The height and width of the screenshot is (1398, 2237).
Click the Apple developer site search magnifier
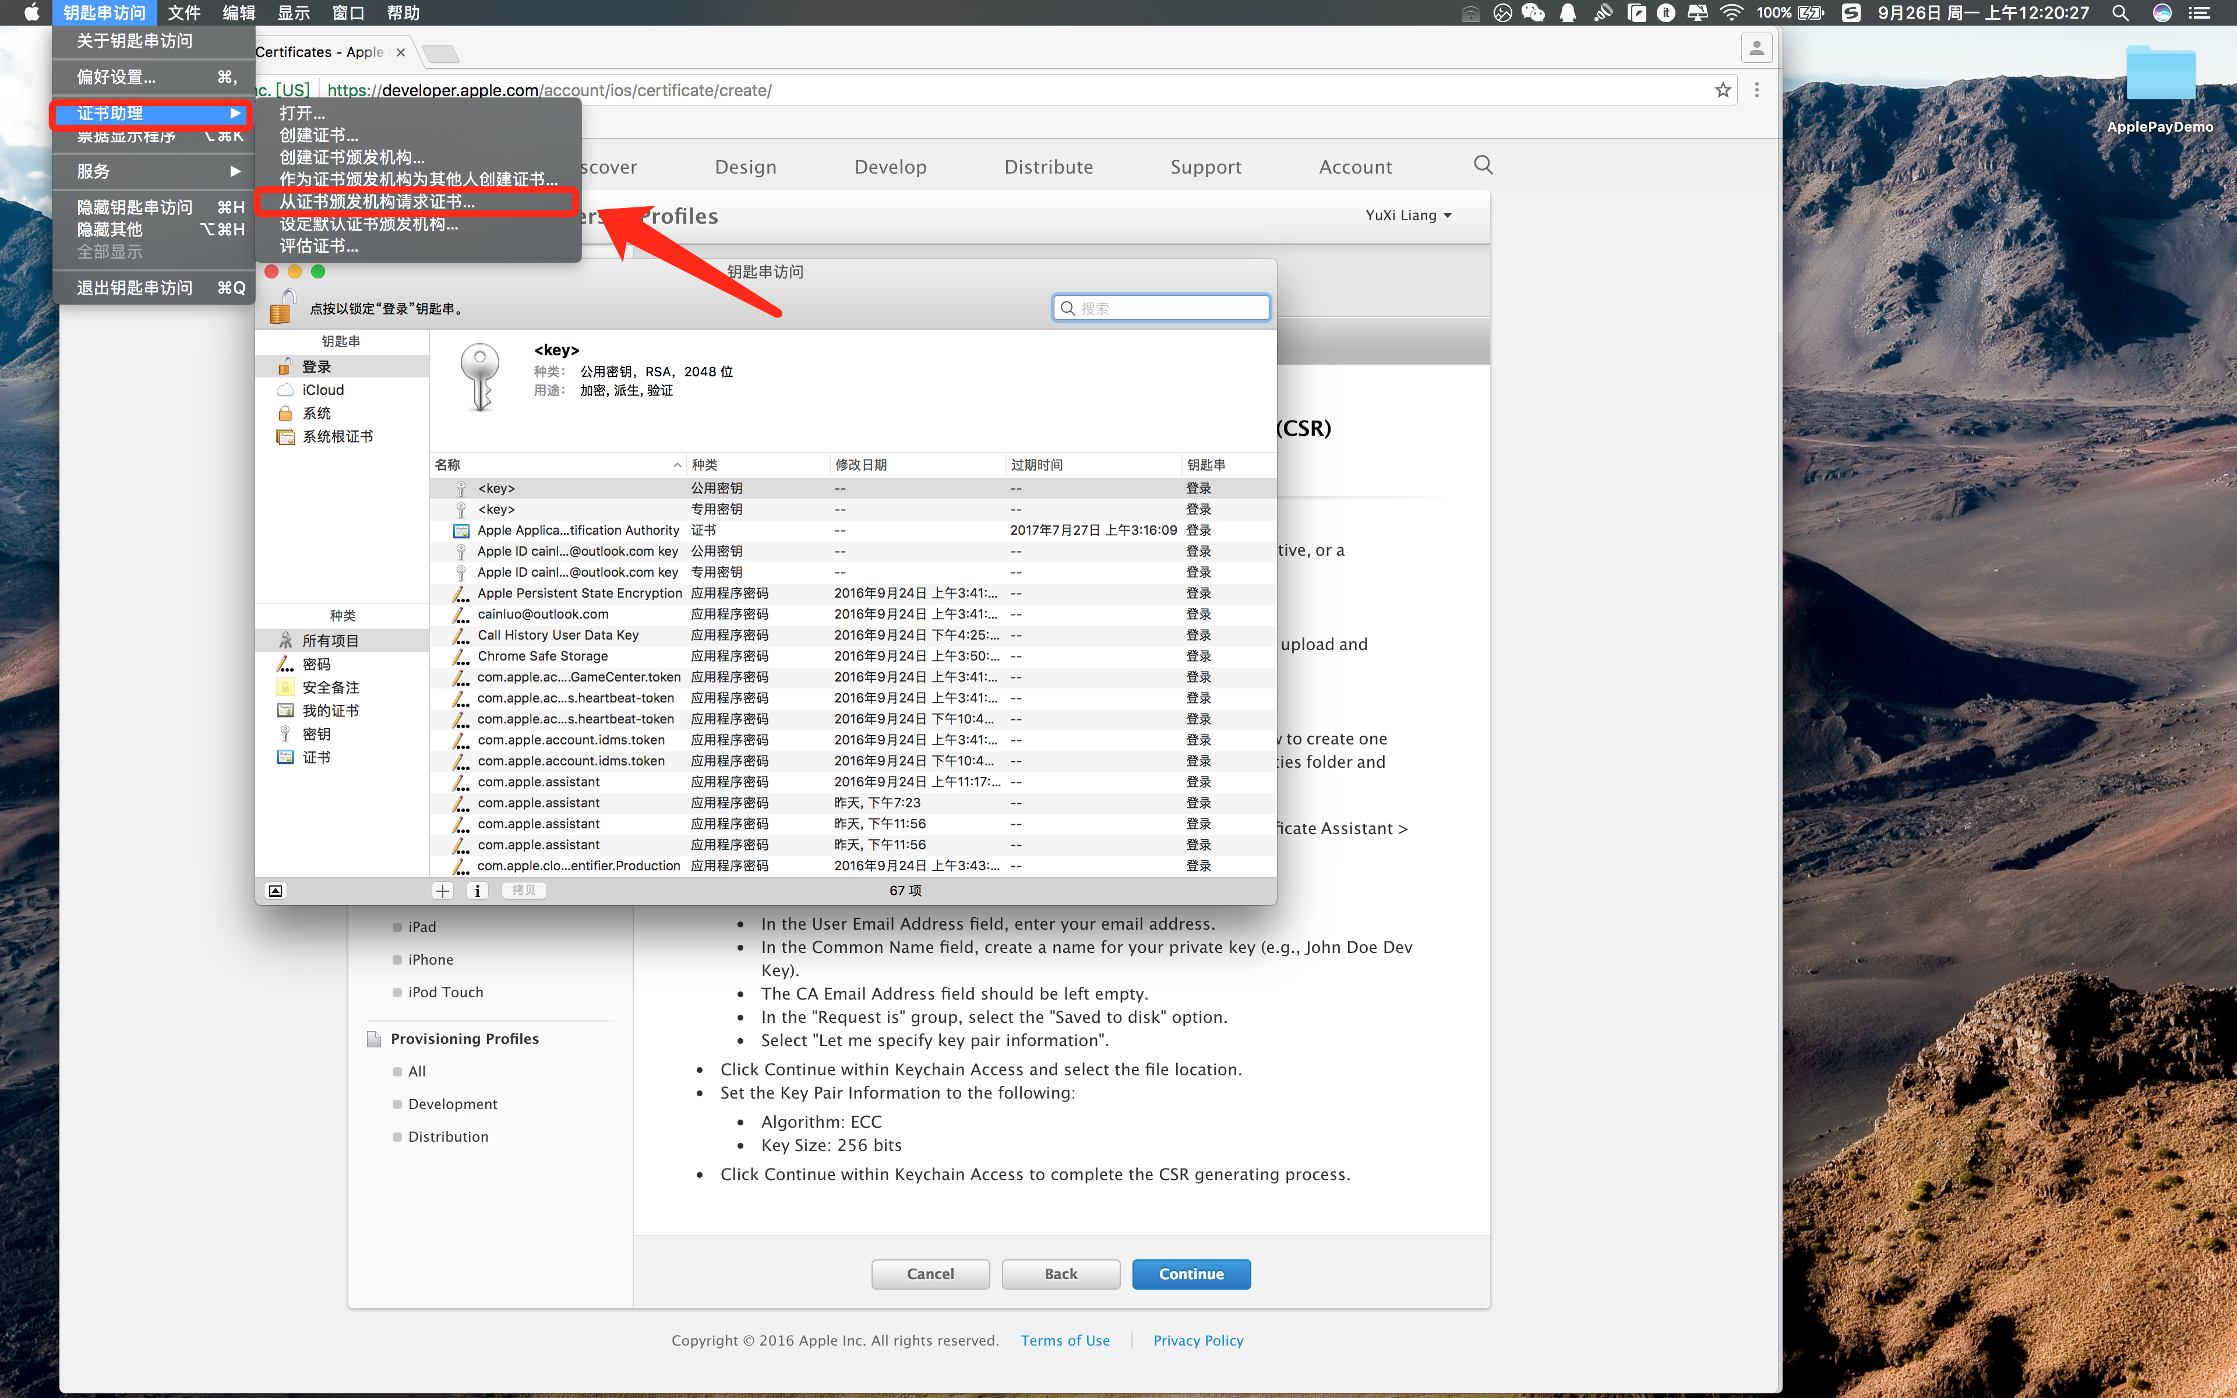pos(1483,165)
